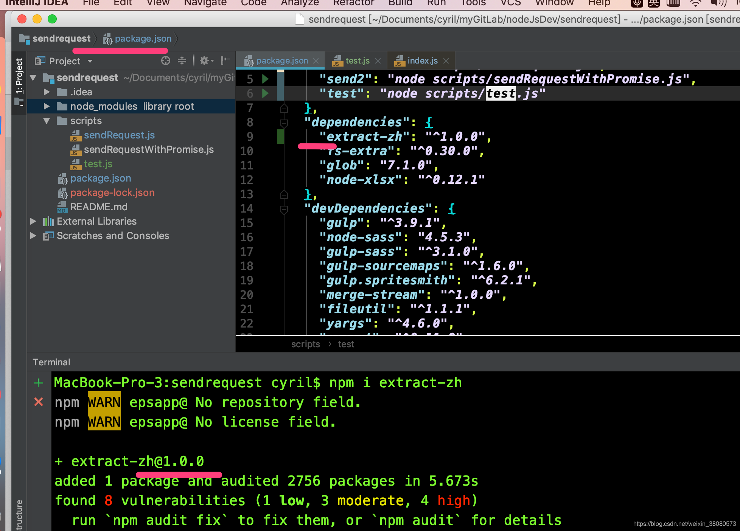Click the Terminal panel title

[51, 362]
